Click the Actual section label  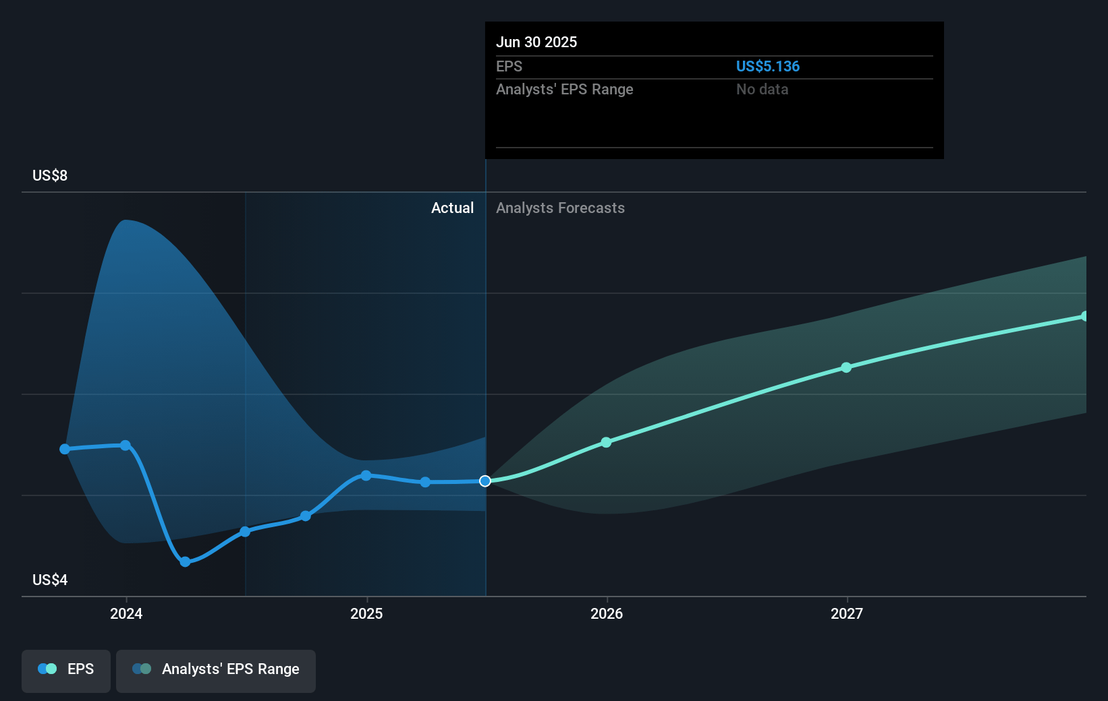452,208
